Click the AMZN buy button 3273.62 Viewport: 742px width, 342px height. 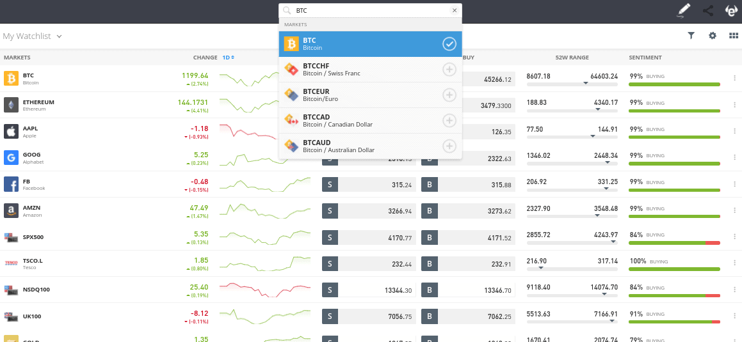click(469, 211)
